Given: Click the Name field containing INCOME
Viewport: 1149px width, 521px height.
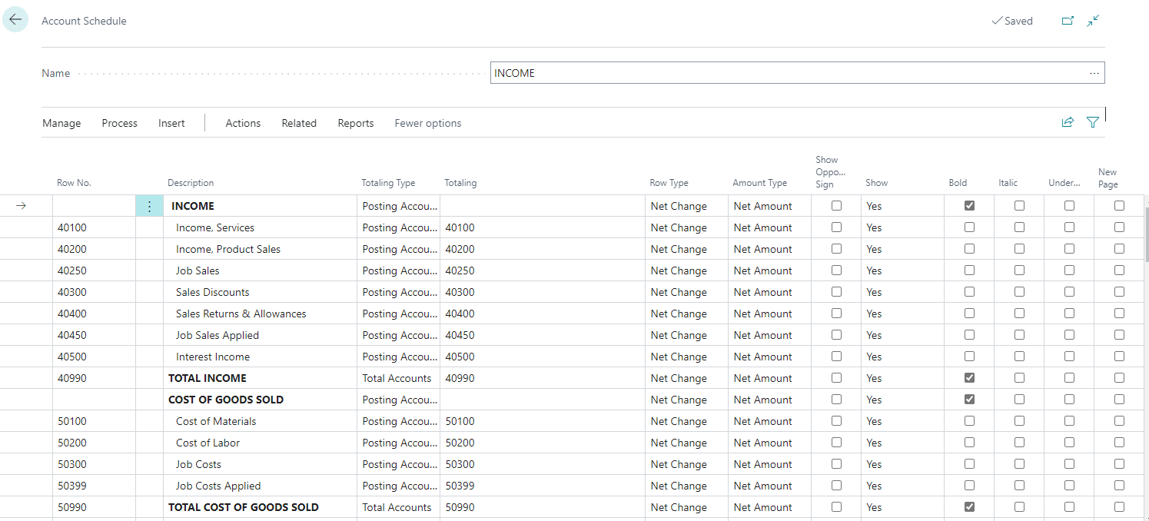Looking at the screenshot, I should pos(797,73).
